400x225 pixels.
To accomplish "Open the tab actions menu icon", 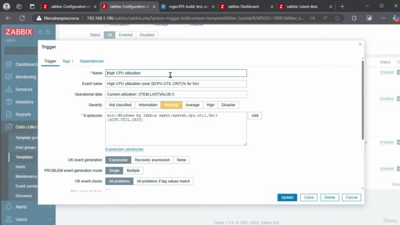I will (32, 7).
